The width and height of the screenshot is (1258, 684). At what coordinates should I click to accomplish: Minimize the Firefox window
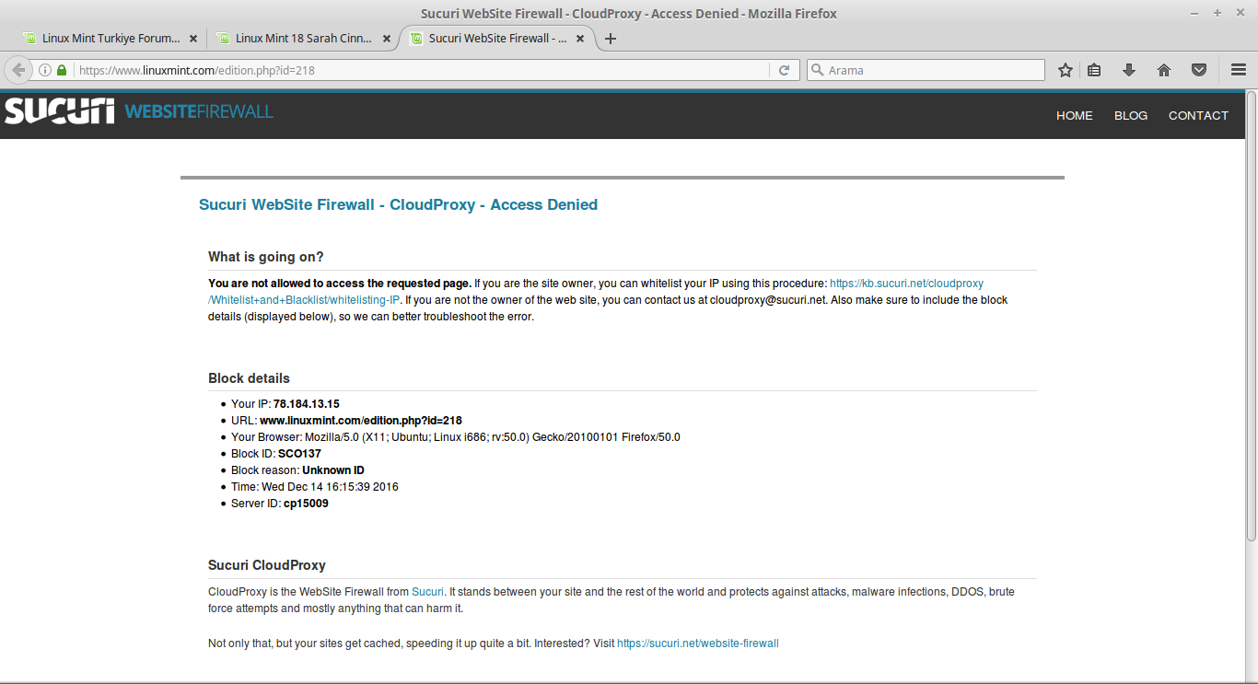[x=1194, y=13]
